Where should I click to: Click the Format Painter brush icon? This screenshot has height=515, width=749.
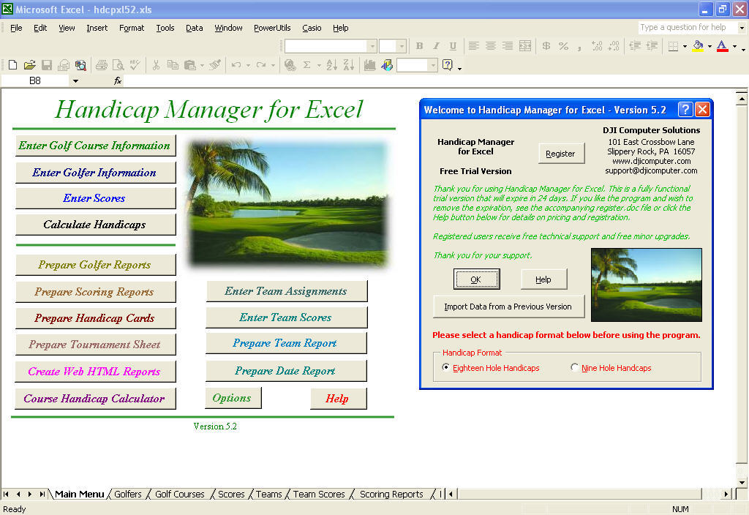(x=216, y=65)
